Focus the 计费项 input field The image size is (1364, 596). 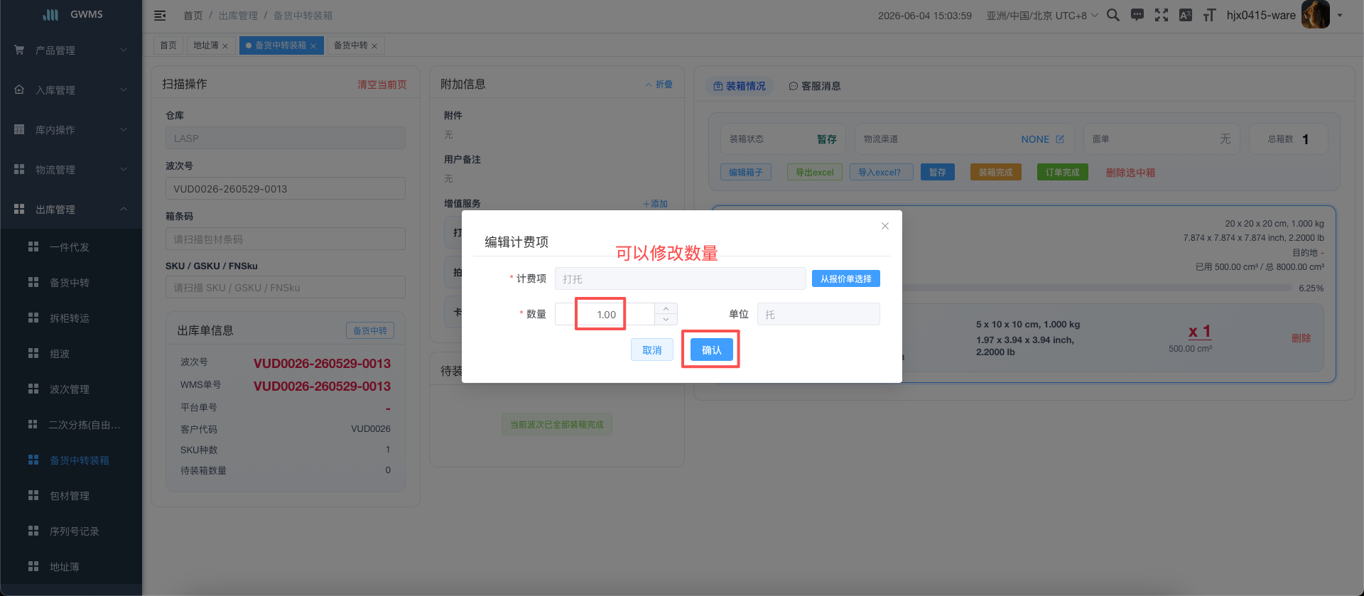pos(680,278)
